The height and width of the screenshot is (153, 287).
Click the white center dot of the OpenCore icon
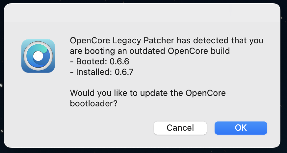38,56
